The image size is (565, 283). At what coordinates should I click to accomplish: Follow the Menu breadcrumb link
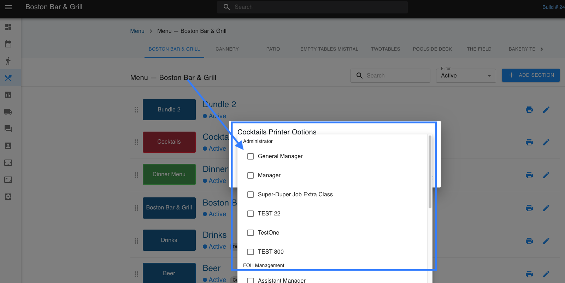click(x=137, y=31)
